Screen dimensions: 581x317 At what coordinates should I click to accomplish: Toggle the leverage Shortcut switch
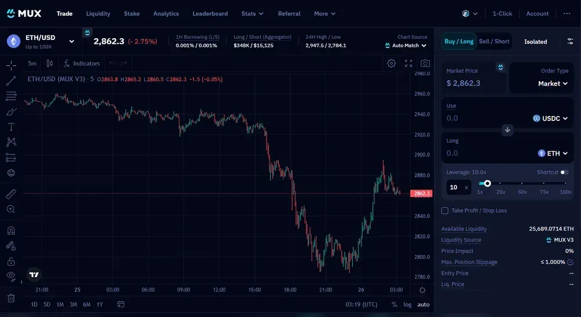pyautogui.click(x=564, y=173)
